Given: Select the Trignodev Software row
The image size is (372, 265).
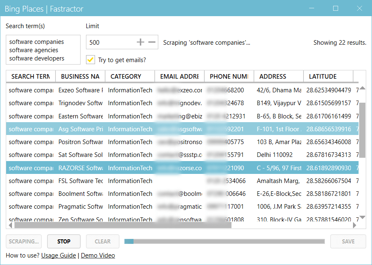Looking at the screenshot, I should click(182, 103).
